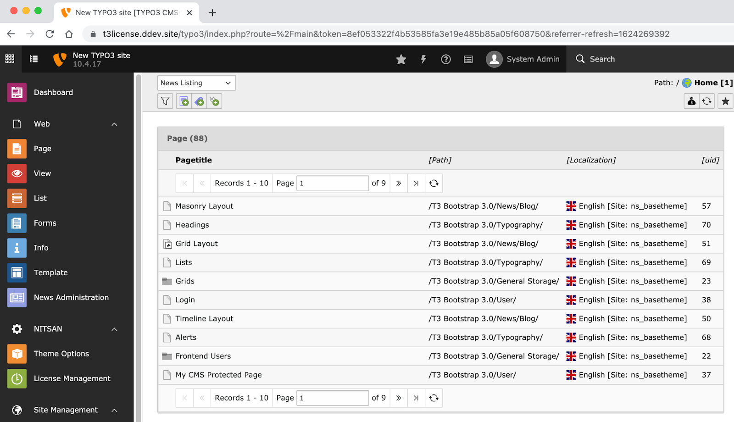Click the bolt icon to clear cache
The width and height of the screenshot is (734, 422).
(423, 59)
